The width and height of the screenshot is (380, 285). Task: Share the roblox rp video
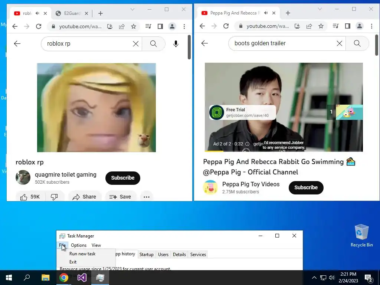click(x=85, y=197)
